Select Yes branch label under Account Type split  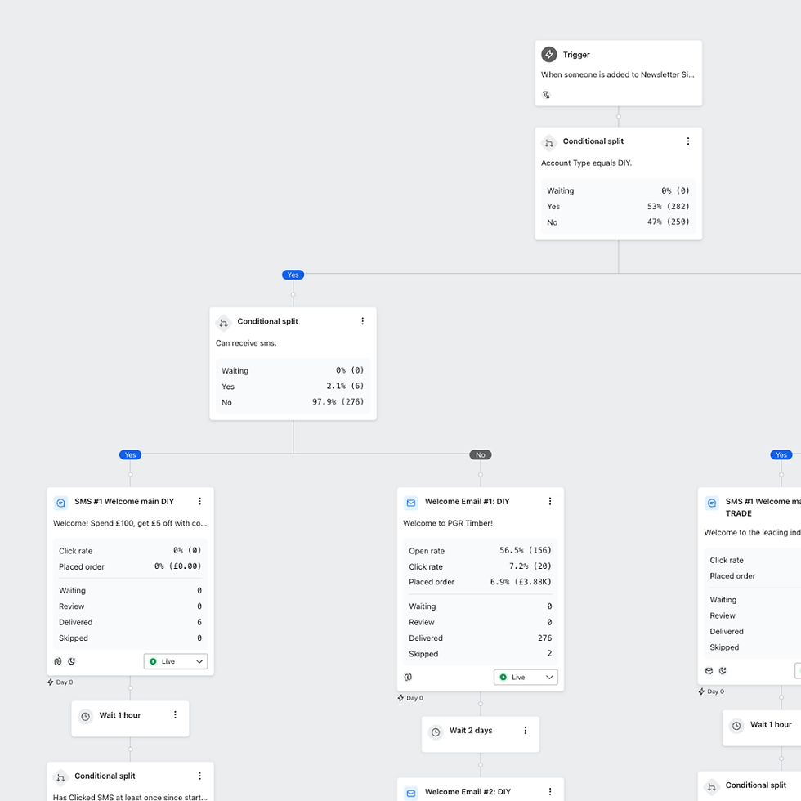coord(293,275)
